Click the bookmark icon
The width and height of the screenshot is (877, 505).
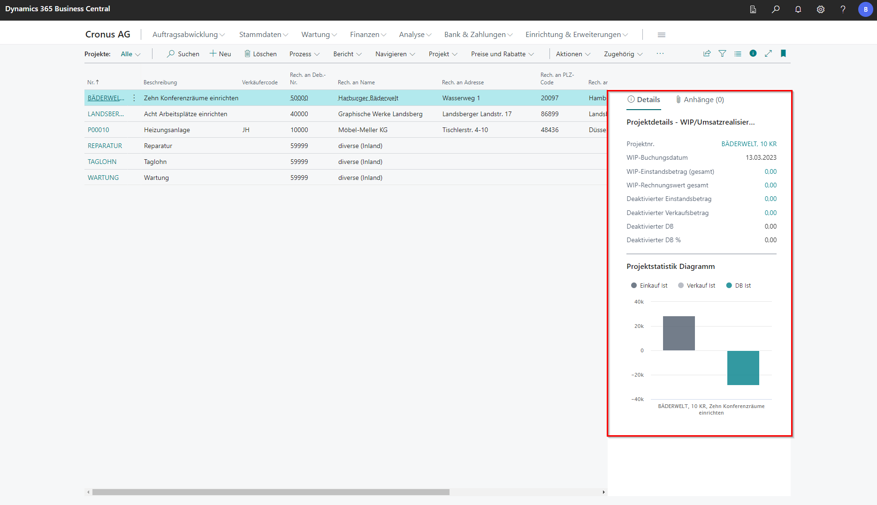tap(783, 53)
